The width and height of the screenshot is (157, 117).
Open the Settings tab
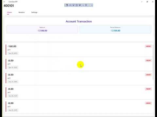coord(34,12)
